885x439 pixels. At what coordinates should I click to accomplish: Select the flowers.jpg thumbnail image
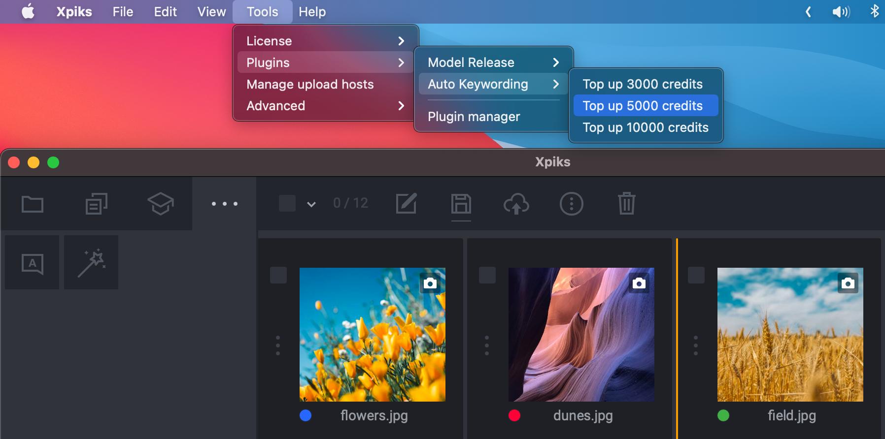pyautogui.click(x=373, y=335)
